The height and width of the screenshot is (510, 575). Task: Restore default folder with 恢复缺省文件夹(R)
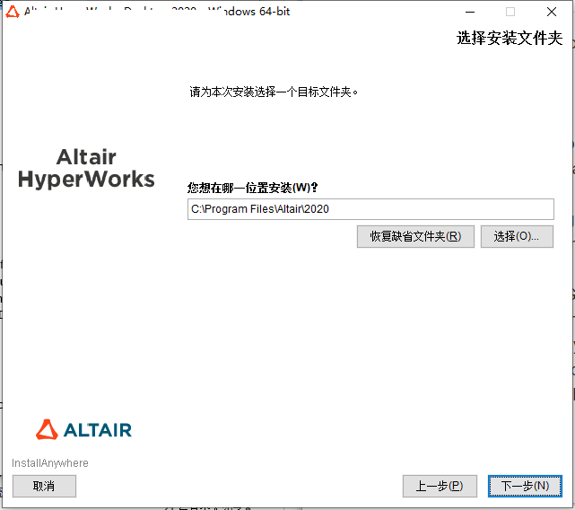[x=415, y=236]
